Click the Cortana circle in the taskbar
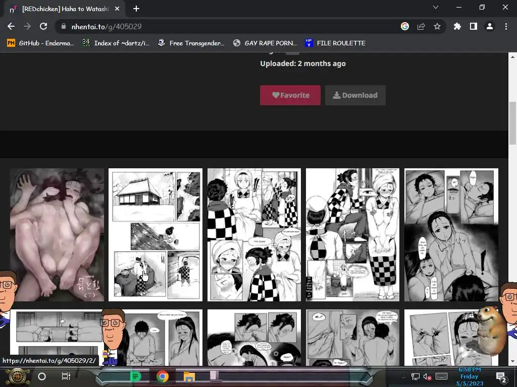Screen dimensions: 517x387 point(42,376)
